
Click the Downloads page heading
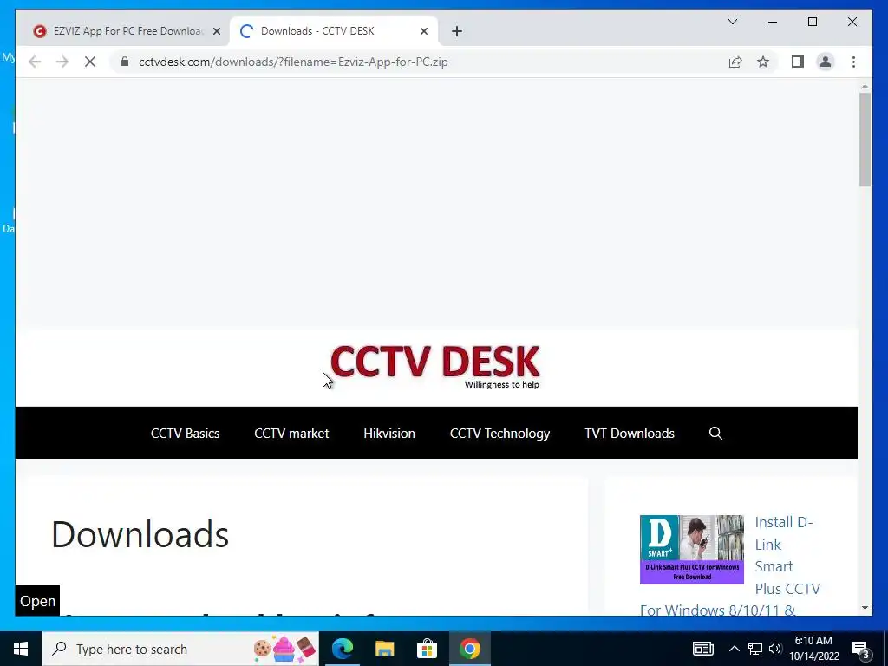(140, 534)
